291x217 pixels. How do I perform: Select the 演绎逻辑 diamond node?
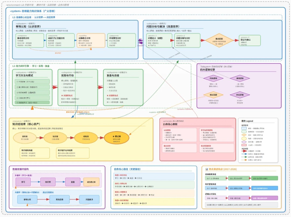(240, 78)
